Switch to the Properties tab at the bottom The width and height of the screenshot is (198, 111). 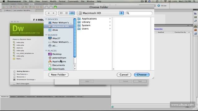(x=5, y=97)
